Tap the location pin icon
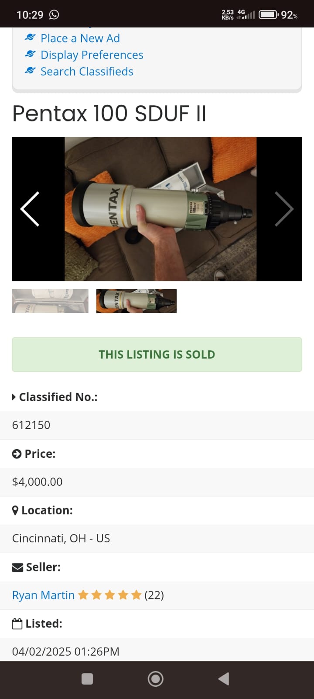This screenshot has height=699, width=314. point(15,510)
